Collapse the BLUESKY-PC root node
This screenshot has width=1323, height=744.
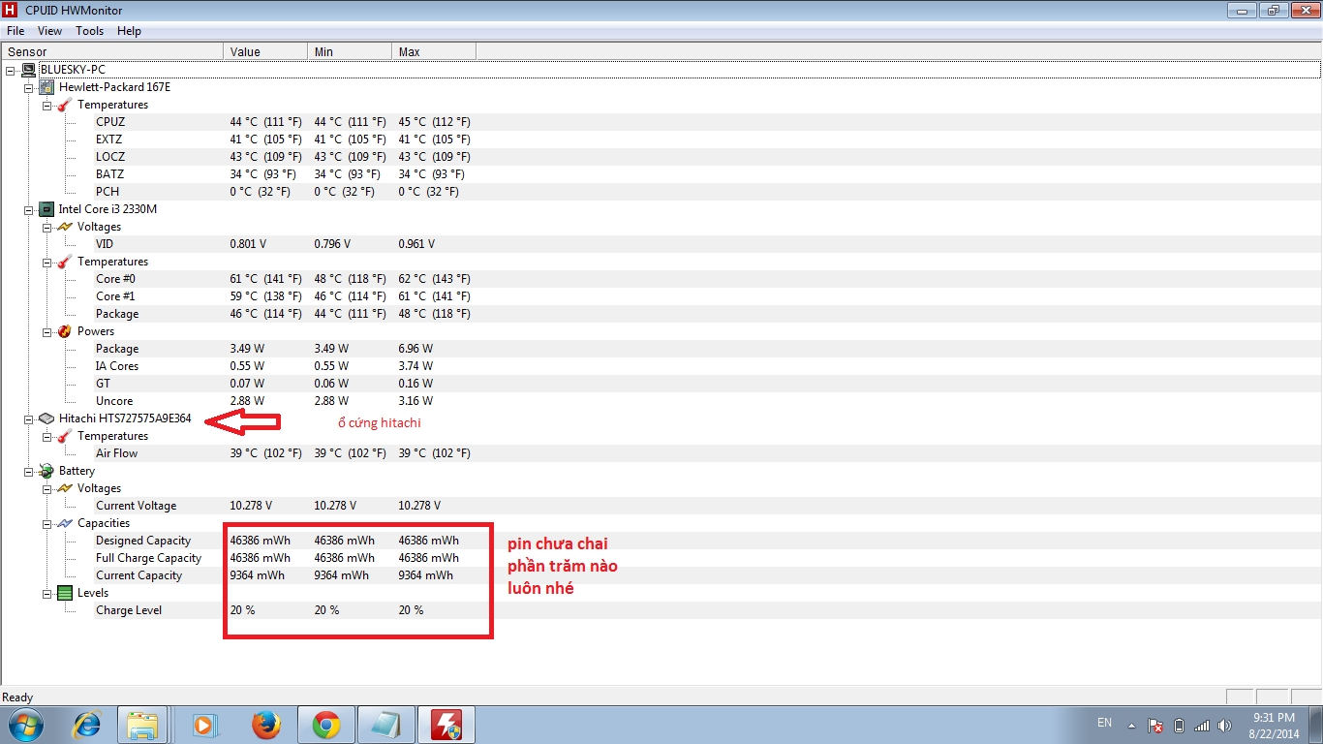(10, 70)
